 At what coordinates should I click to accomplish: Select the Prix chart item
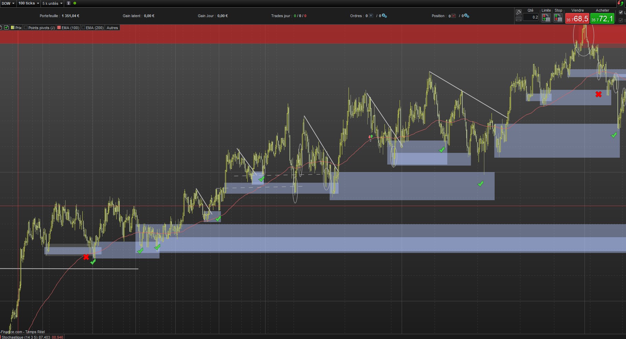click(16, 28)
